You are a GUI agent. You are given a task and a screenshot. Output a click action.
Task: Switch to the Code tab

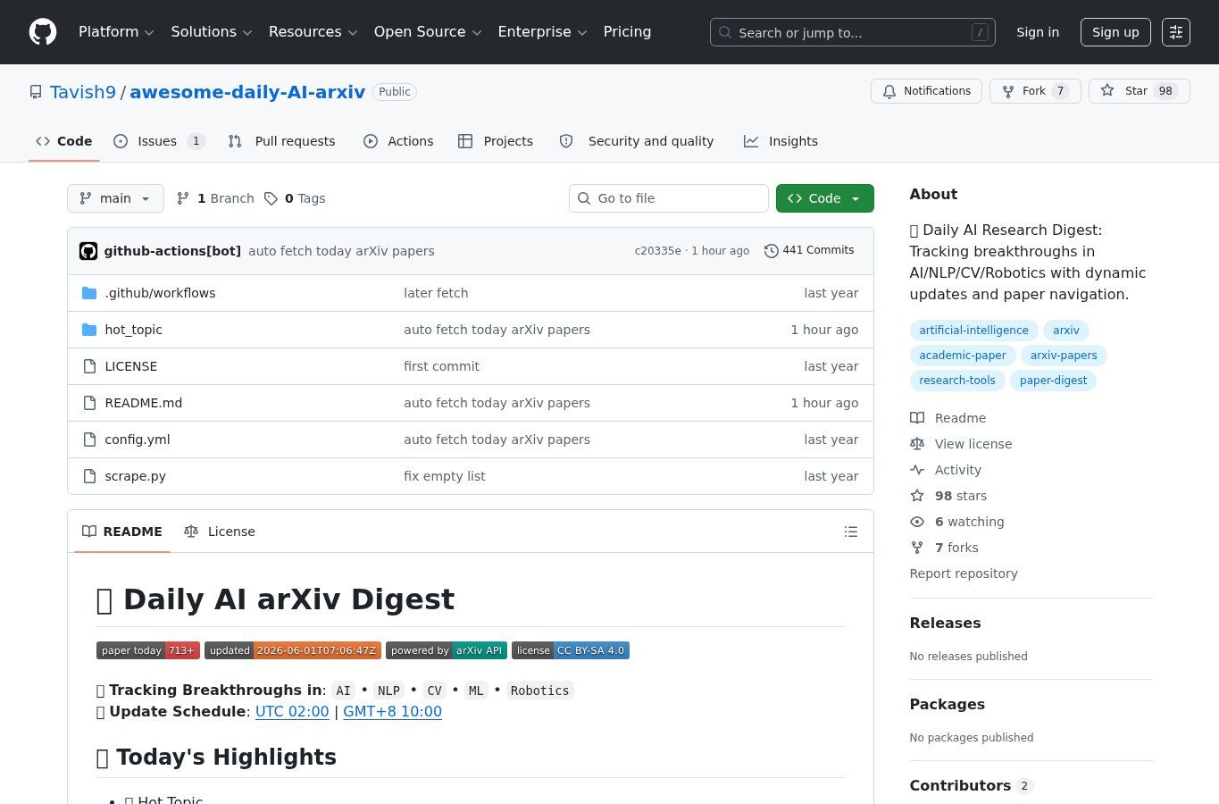click(x=63, y=141)
